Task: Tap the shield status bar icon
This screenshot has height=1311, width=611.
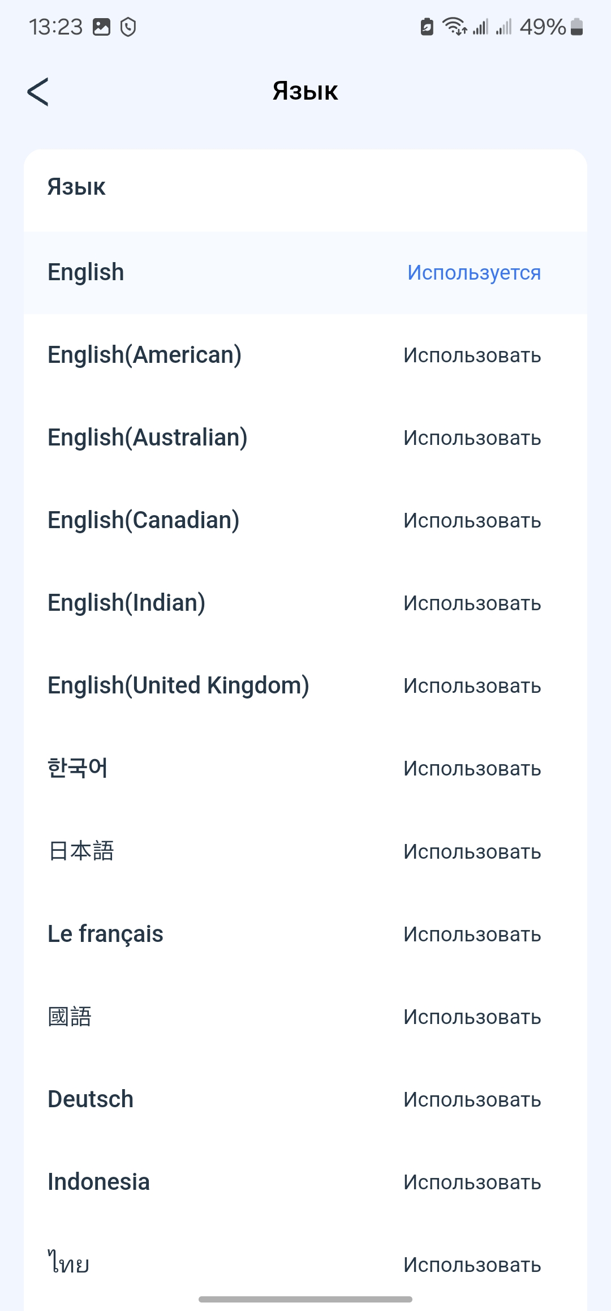Action: 128,27
